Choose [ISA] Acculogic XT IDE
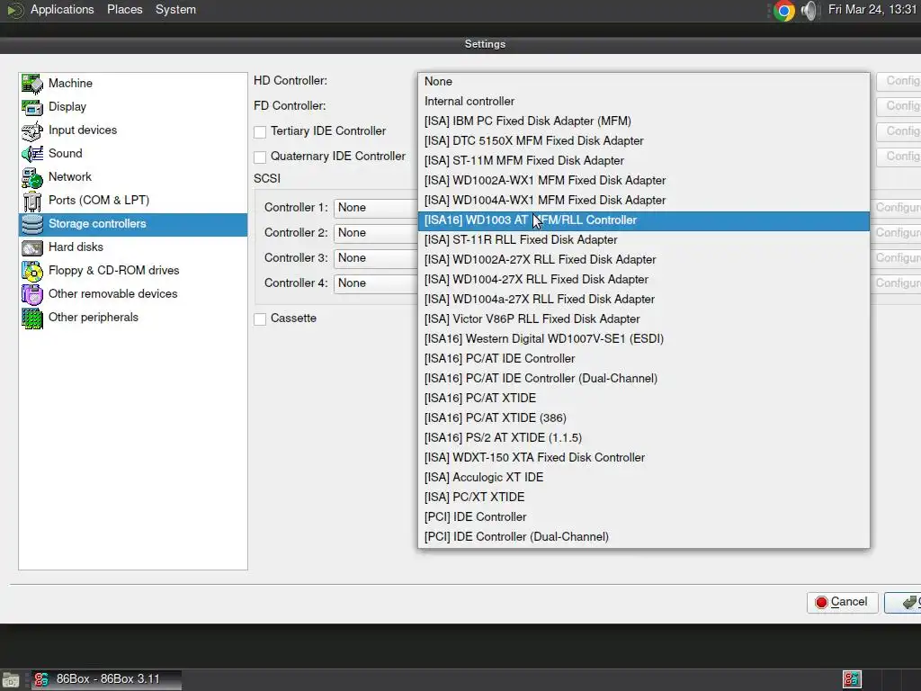The image size is (921, 691). click(644, 478)
